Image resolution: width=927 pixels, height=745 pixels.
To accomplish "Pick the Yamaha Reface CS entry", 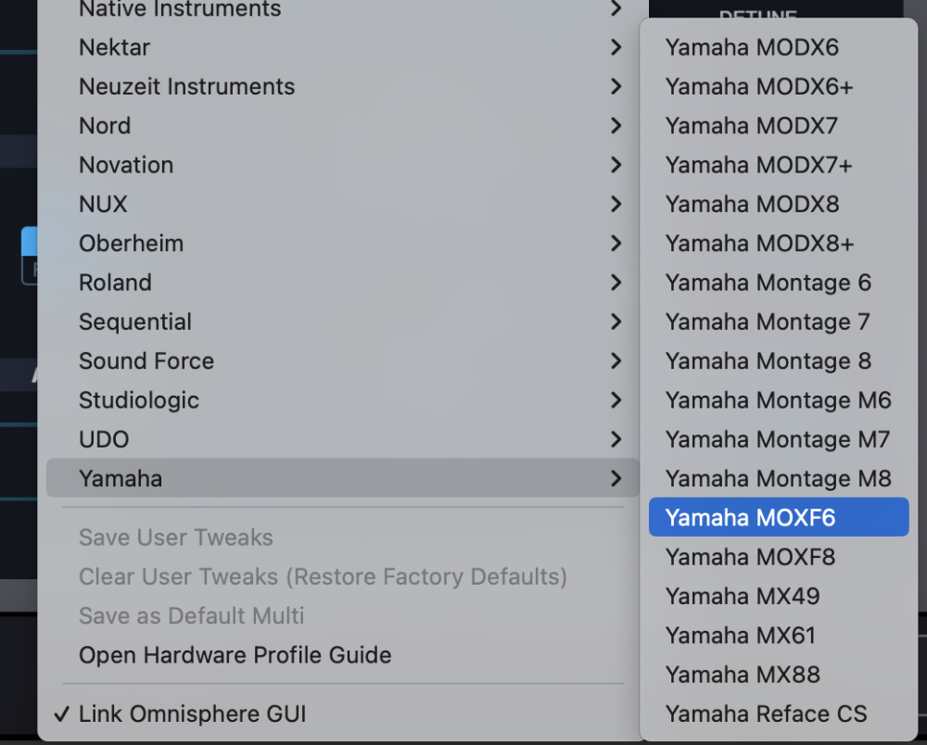I will click(x=766, y=714).
